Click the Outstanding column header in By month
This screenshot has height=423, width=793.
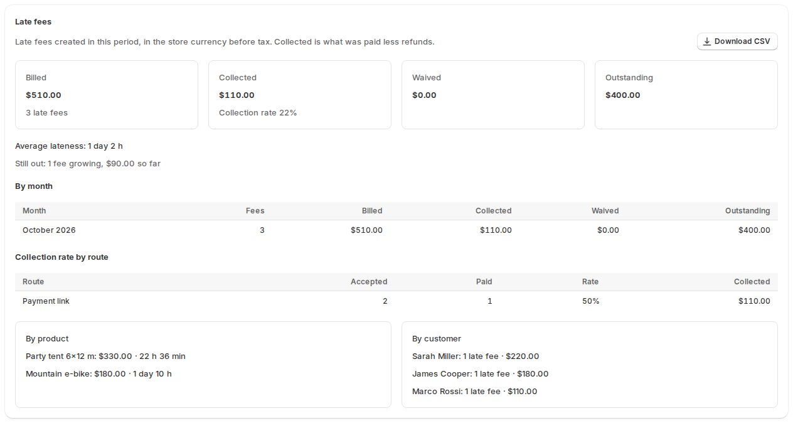tap(747, 211)
